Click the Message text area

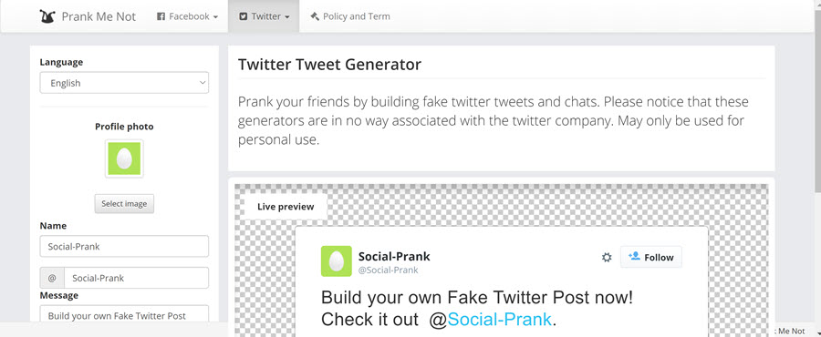pos(124,314)
